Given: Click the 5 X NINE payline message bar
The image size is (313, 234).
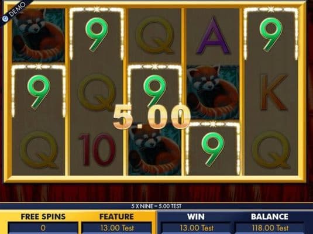Looking at the screenshot, I should click(157, 207).
